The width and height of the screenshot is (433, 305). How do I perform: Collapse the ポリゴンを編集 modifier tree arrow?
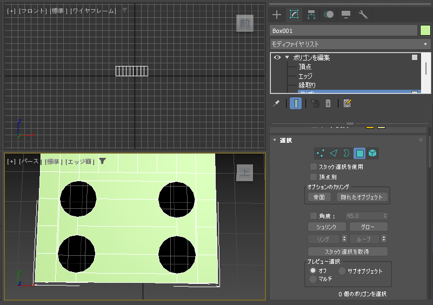[x=287, y=57]
